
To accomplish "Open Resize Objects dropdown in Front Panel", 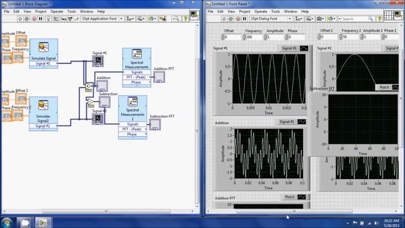I will pyautogui.click(x=321, y=18).
